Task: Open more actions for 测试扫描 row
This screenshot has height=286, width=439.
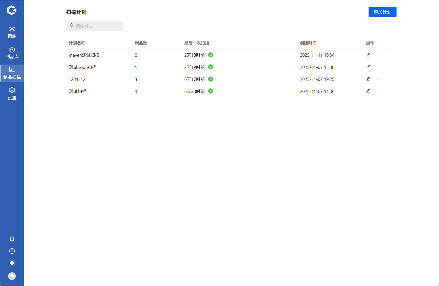Action: coord(378,91)
